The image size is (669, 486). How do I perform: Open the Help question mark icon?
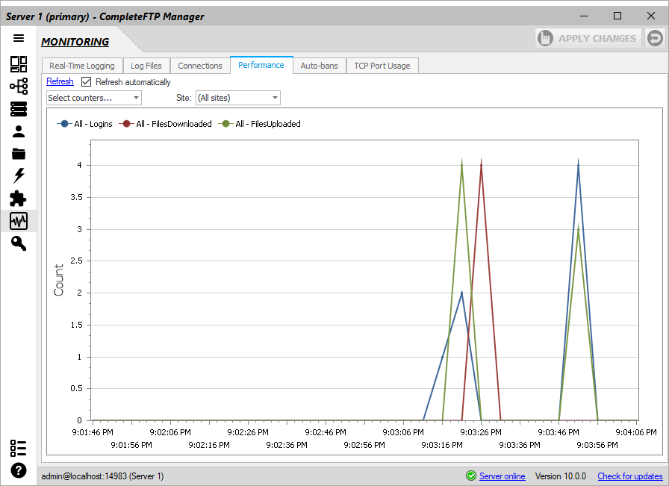click(19, 470)
